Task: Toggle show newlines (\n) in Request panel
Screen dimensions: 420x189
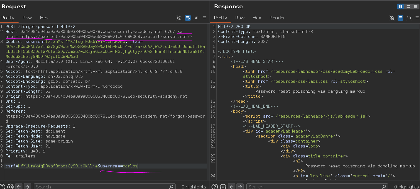Action: tap(196, 18)
